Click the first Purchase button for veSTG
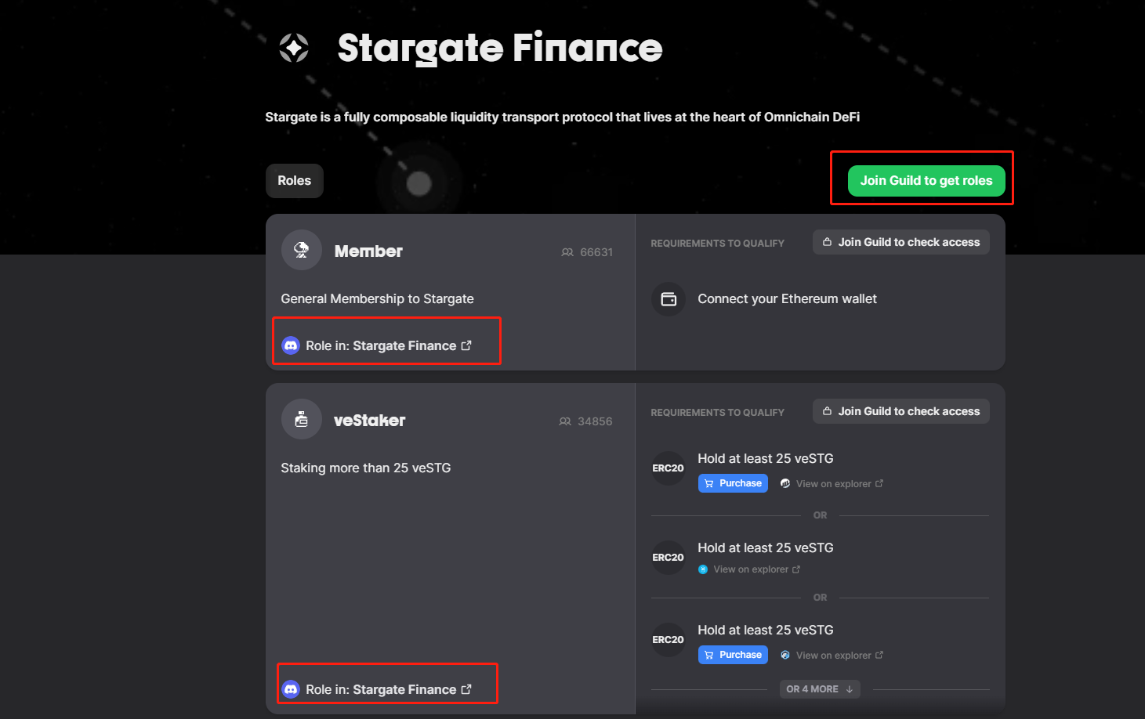 coord(733,483)
